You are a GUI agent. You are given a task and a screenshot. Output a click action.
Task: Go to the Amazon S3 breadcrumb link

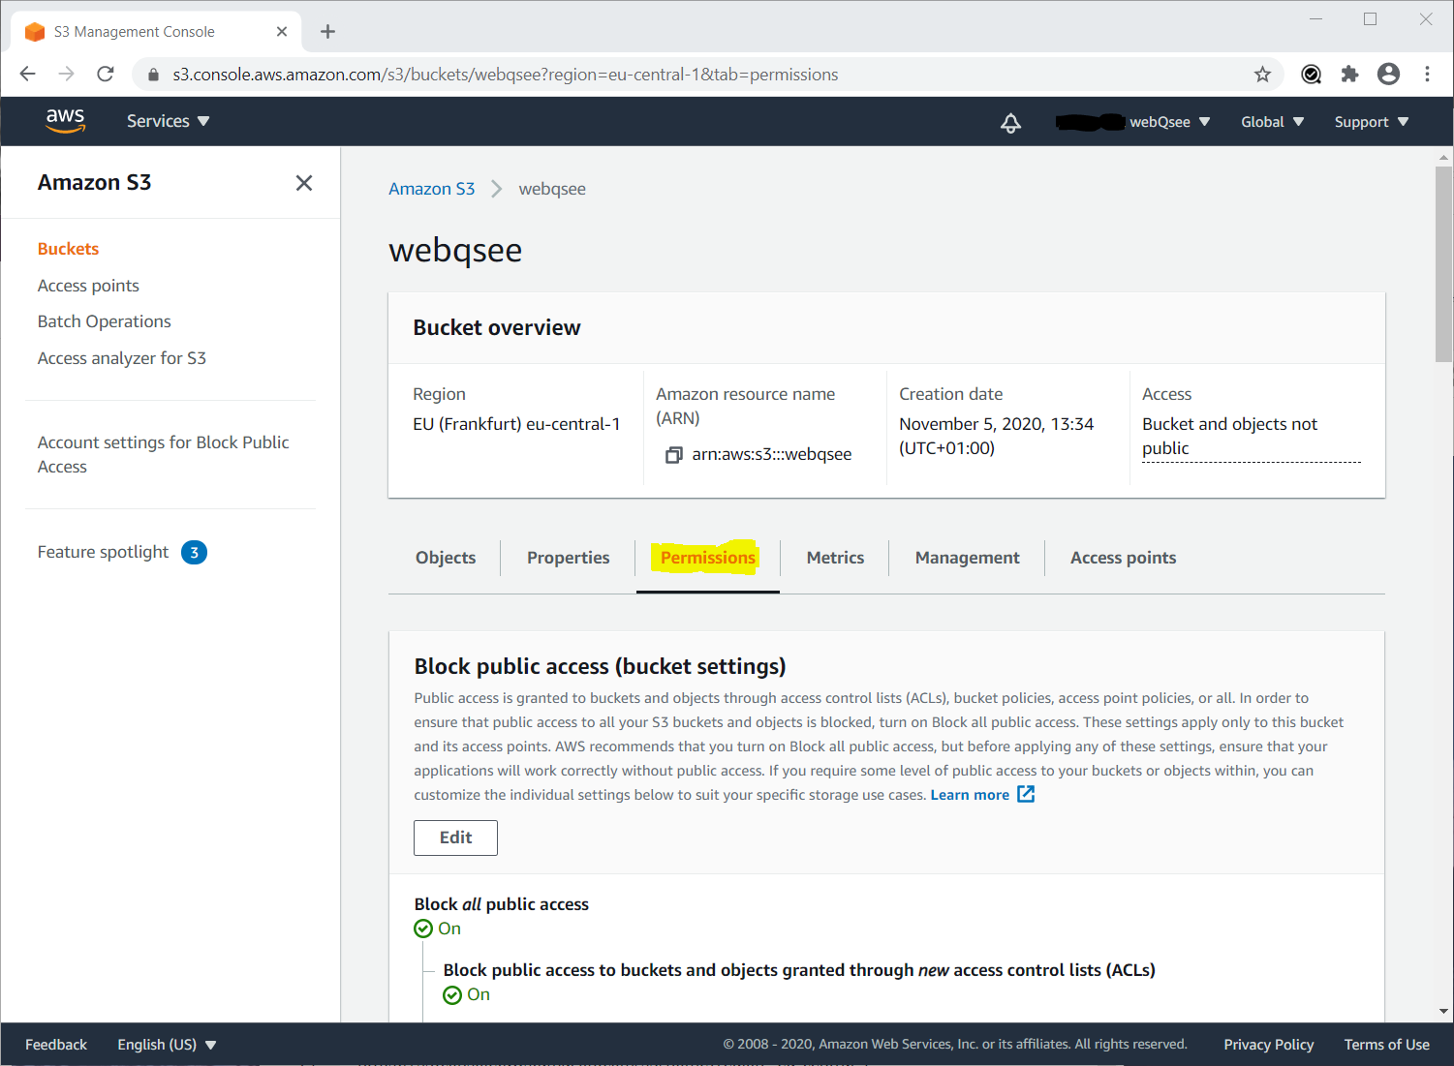pyautogui.click(x=432, y=189)
